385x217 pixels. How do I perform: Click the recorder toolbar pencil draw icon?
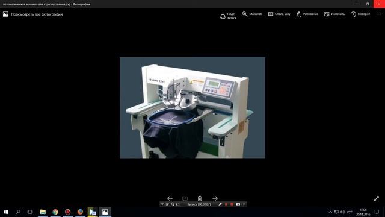tap(220, 204)
